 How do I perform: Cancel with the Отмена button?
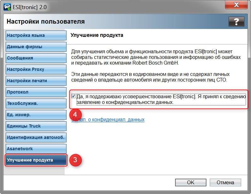coord(225,182)
